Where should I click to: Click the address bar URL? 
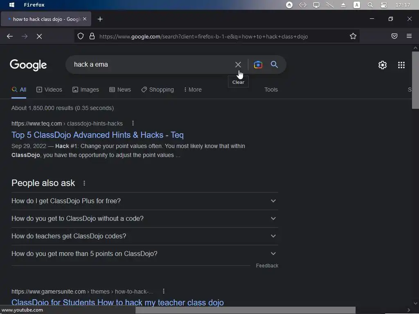(x=203, y=36)
